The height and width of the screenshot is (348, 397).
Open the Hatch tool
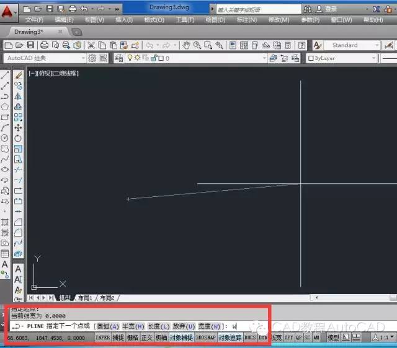coord(5,222)
